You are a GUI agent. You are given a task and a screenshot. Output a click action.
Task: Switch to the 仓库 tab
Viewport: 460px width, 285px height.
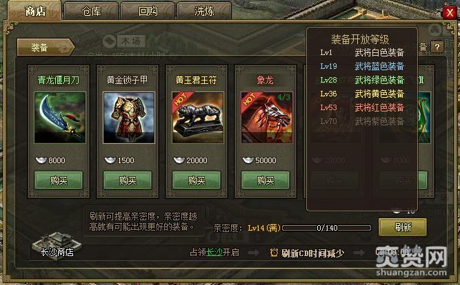click(91, 11)
